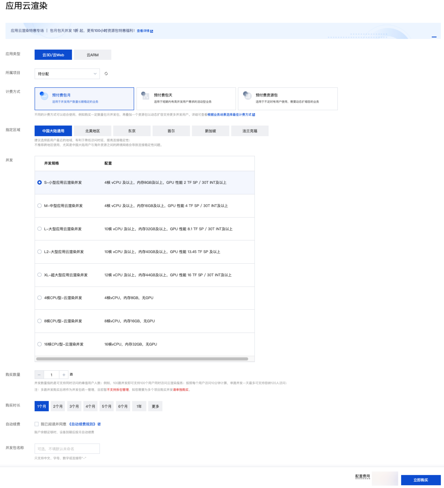Select S-小型应用云渲染并发 radio option
The image size is (444, 488).
click(x=39, y=183)
